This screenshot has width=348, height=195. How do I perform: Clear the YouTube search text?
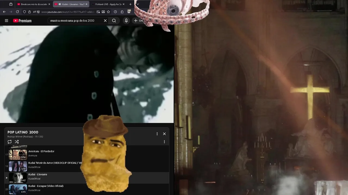[105, 21]
